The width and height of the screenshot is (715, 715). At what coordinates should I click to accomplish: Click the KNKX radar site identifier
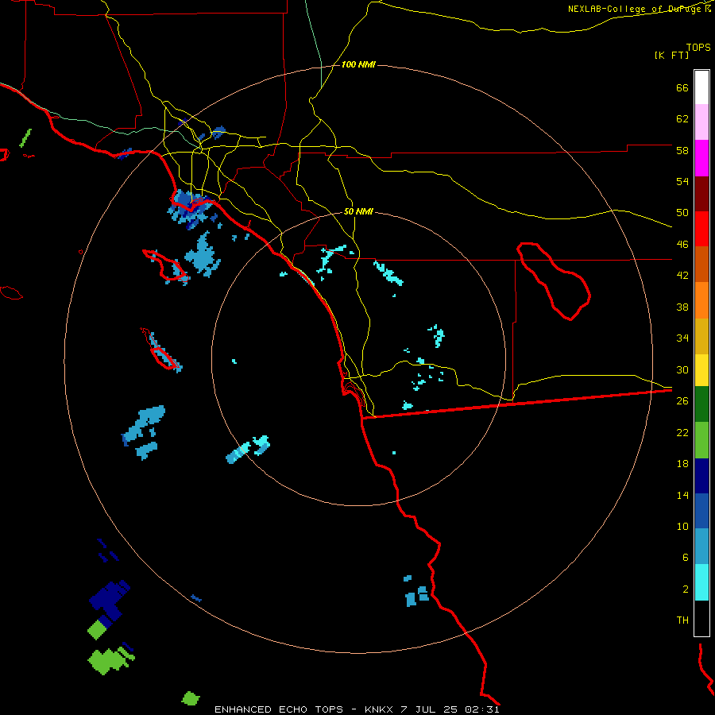pos(379,709)
